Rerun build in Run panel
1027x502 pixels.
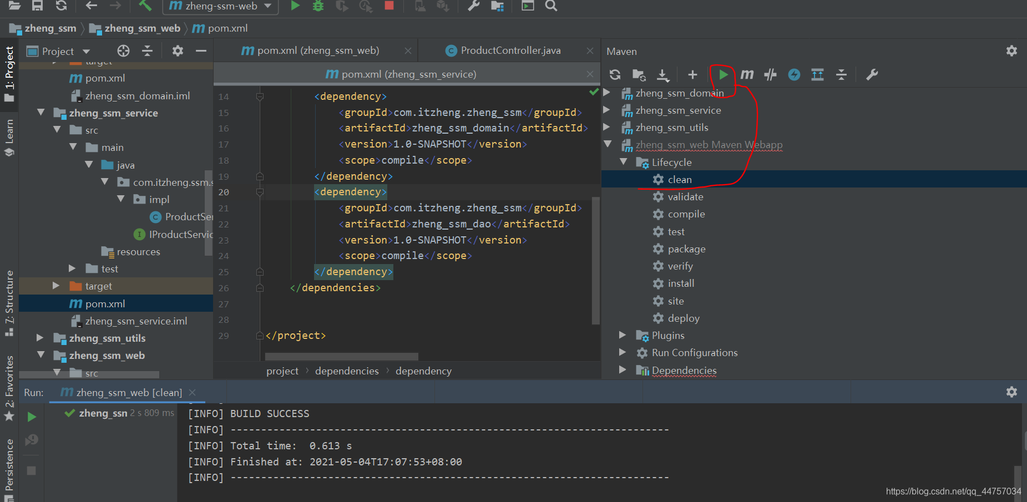[x=32, y=417]
